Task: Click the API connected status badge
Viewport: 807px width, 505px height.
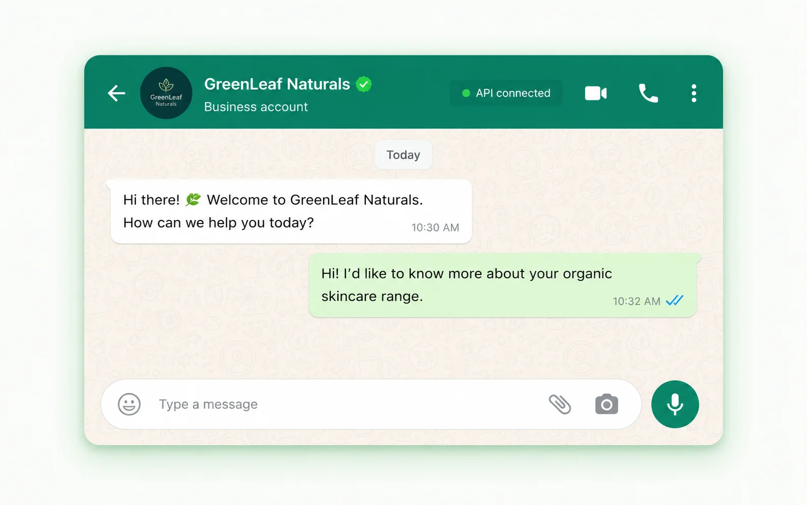Action: (506, 93)
